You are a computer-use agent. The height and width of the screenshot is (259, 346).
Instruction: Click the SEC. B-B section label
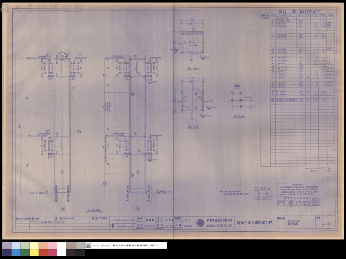tap(193, 127)
